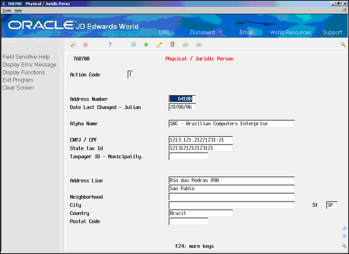Click the CNPJ / CPF field
349x254 pixels.
click(201, 140)
